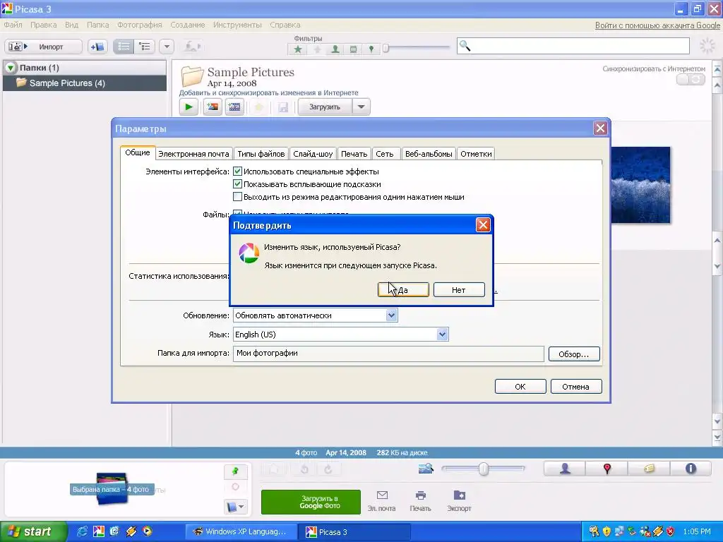Expand the 'Загрузить' dropdown arrow
The height and width of the screenshot is (542, 723).
point(361,107)
